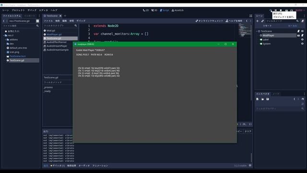Open AudioEffectPanner help page
Viewport: 307px width, 173px height.
[57, 42]
